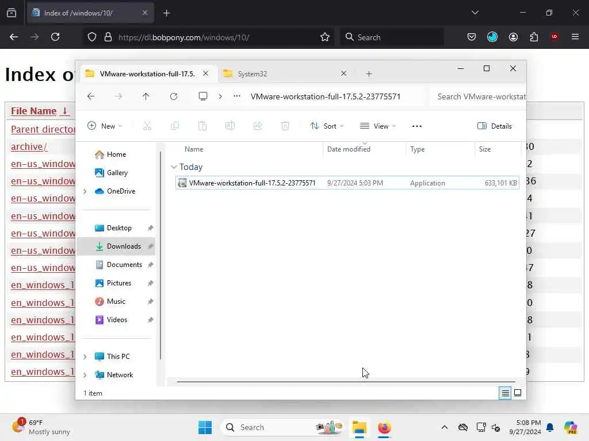This screenshot has width=589, height=441.
Task: Open Gallery in the navigation pane
Action: click(117, 173)
